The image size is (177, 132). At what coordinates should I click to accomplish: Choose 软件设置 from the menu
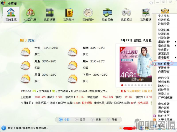(x=165, y=64)
